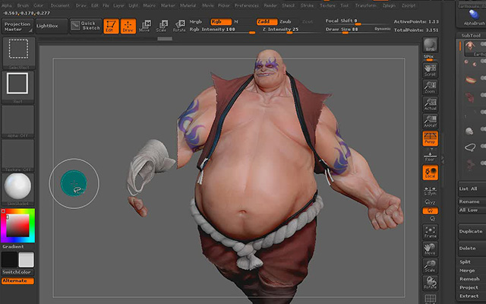Screen dimensions: 486x304
Task: Enable Mrgb painting mode
Action: click(x=196, y=22)
